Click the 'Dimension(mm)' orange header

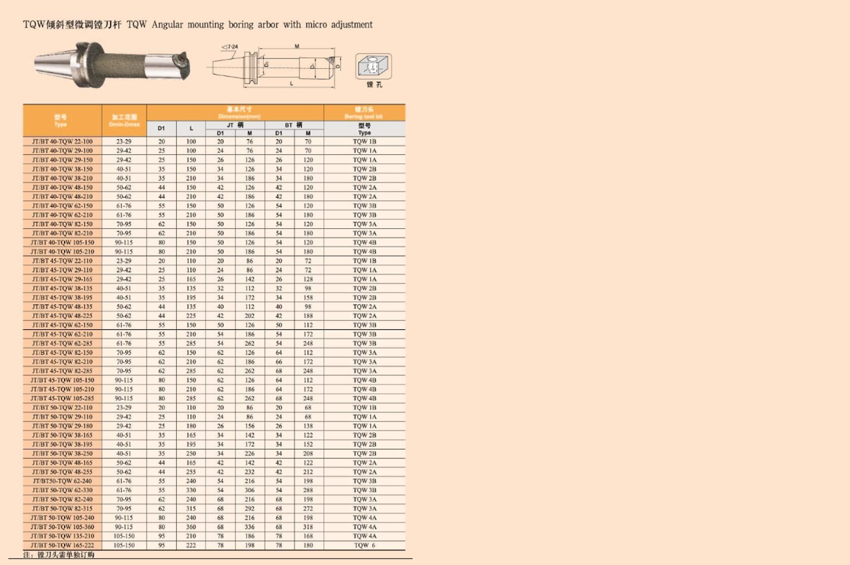coord(239,112)
